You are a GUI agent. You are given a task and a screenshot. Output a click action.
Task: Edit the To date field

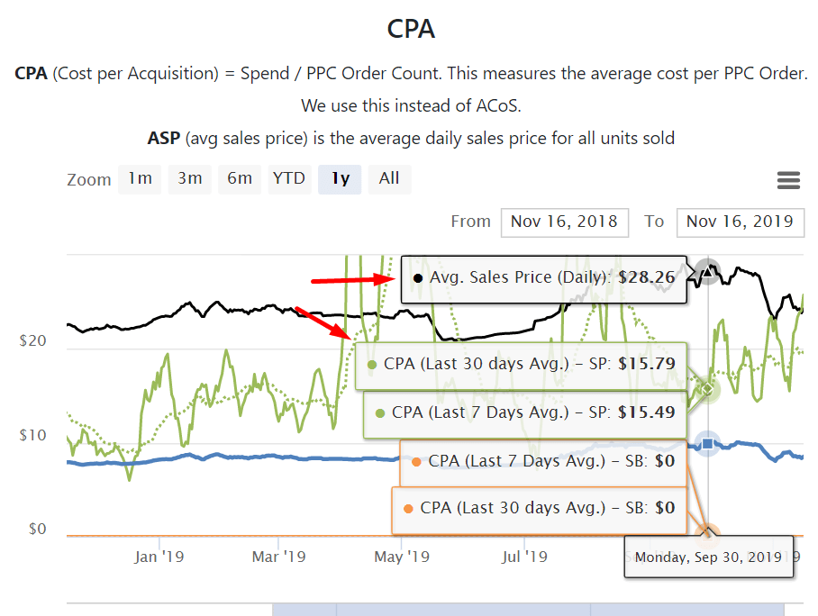click(x=740, y=222)
